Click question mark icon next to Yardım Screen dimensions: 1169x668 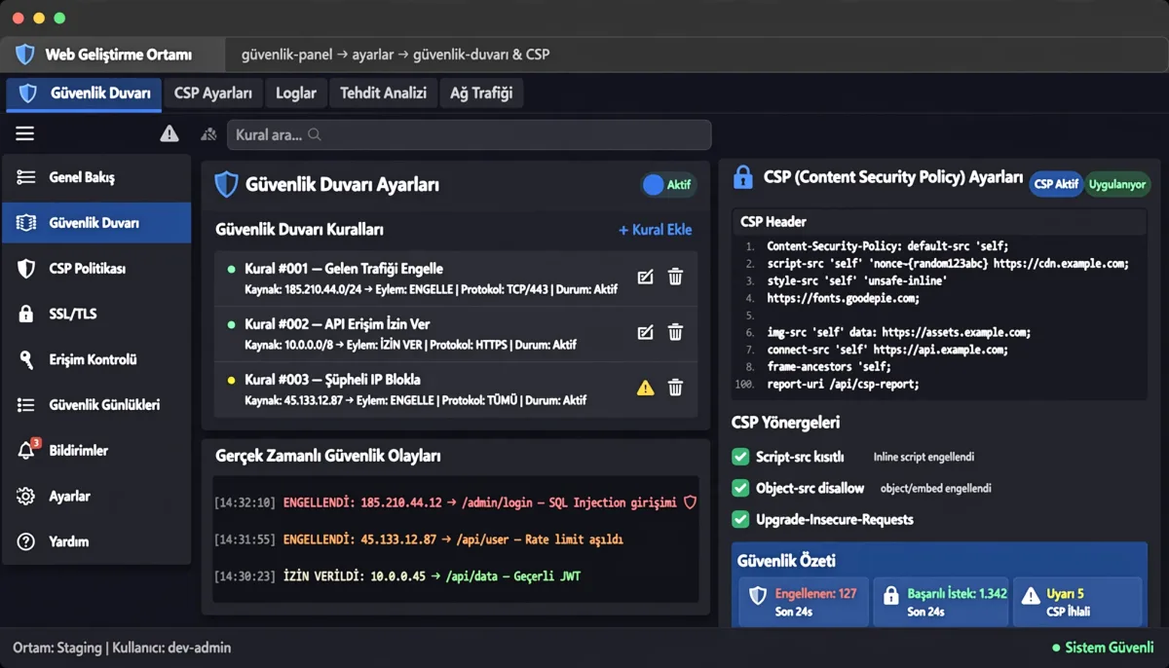(26, 541)
